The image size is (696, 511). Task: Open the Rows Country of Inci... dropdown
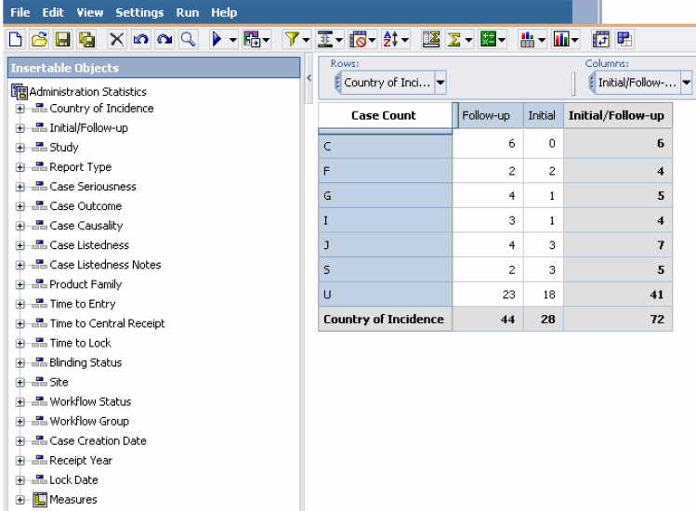440,83
